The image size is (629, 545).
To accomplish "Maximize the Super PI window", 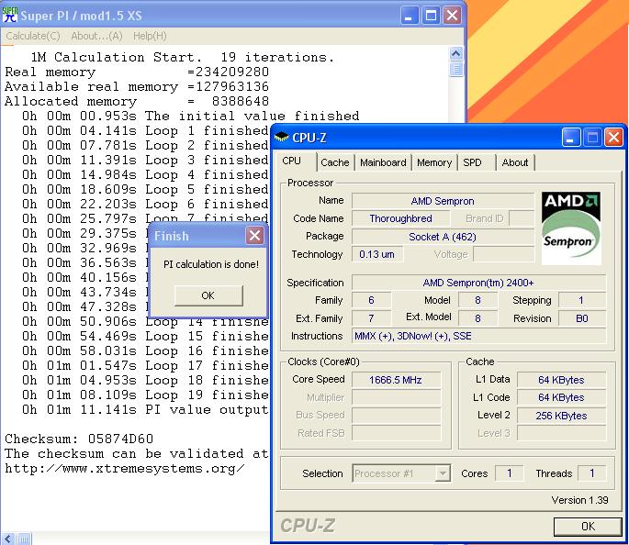I will (431, 16).
